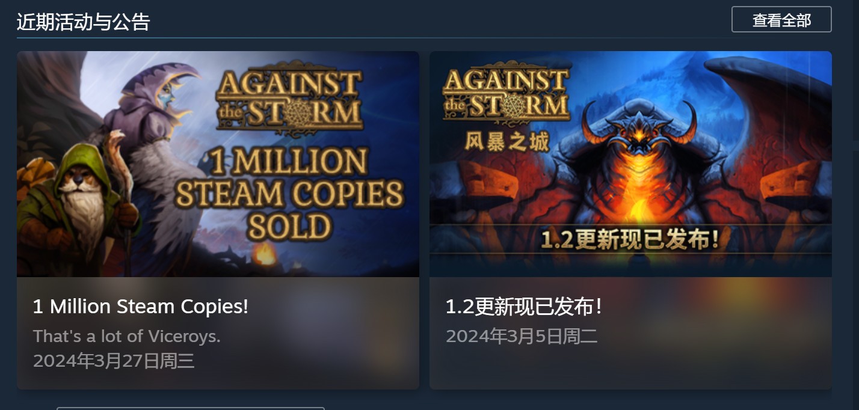Image resolution: width=859 pixels, height=410 pixels.
Task: Click the 风暴之城 subtitle in the banner
Action: point(507,142)
